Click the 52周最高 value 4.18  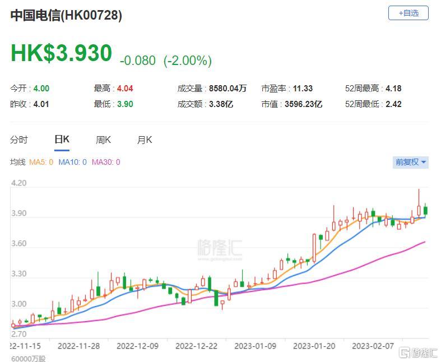(393, 89)
